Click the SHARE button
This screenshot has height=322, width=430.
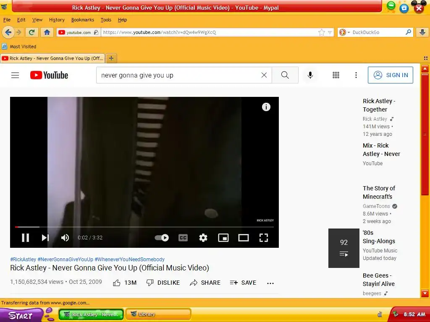(x=205, y=283)
